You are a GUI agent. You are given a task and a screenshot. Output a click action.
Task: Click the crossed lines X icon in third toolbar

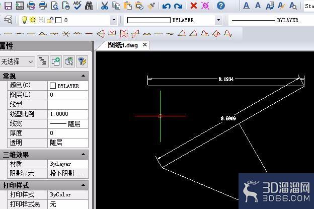point(66,34)
